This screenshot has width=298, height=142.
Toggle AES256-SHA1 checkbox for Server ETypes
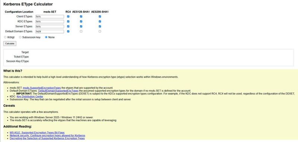100,26
